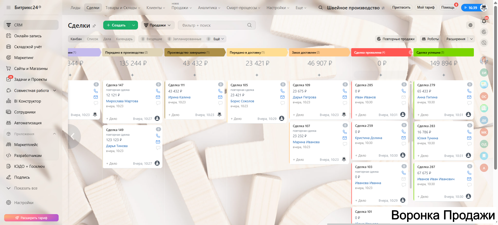
Task: Click the Фильтр + поиск field
Action: click(217, 25)
